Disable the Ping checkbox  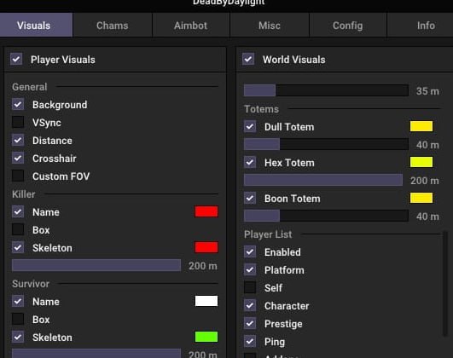pos(250,341)
